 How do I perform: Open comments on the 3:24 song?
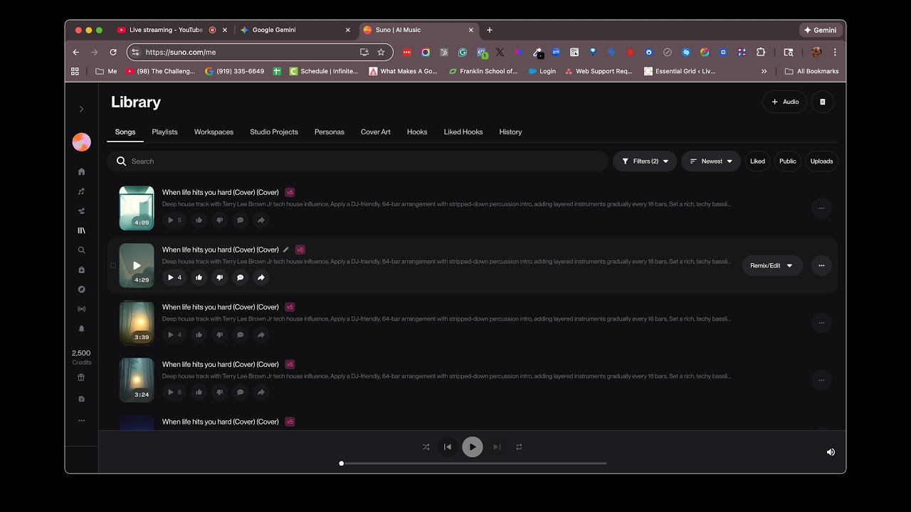tap(241, 392)
